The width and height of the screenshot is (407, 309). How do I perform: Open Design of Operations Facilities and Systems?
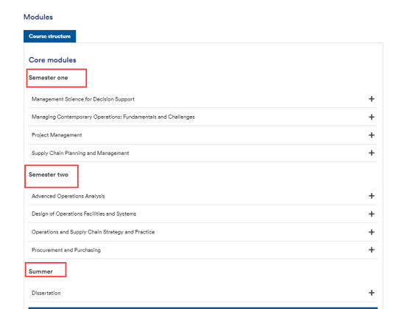click(x=84, y=214)
